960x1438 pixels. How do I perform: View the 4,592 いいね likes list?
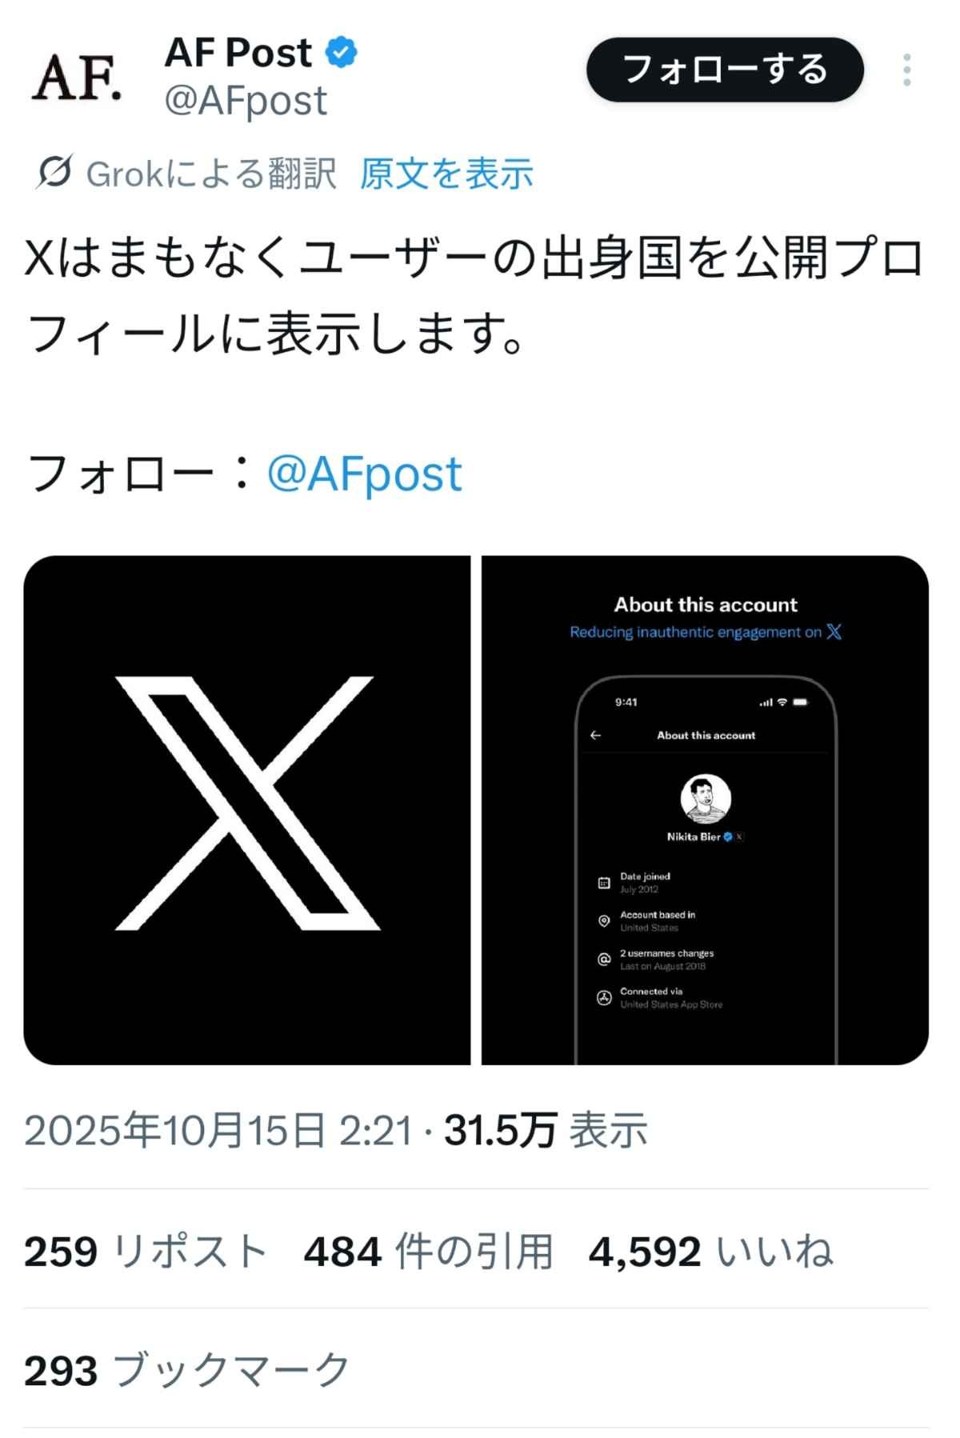tap(710, 1252)
